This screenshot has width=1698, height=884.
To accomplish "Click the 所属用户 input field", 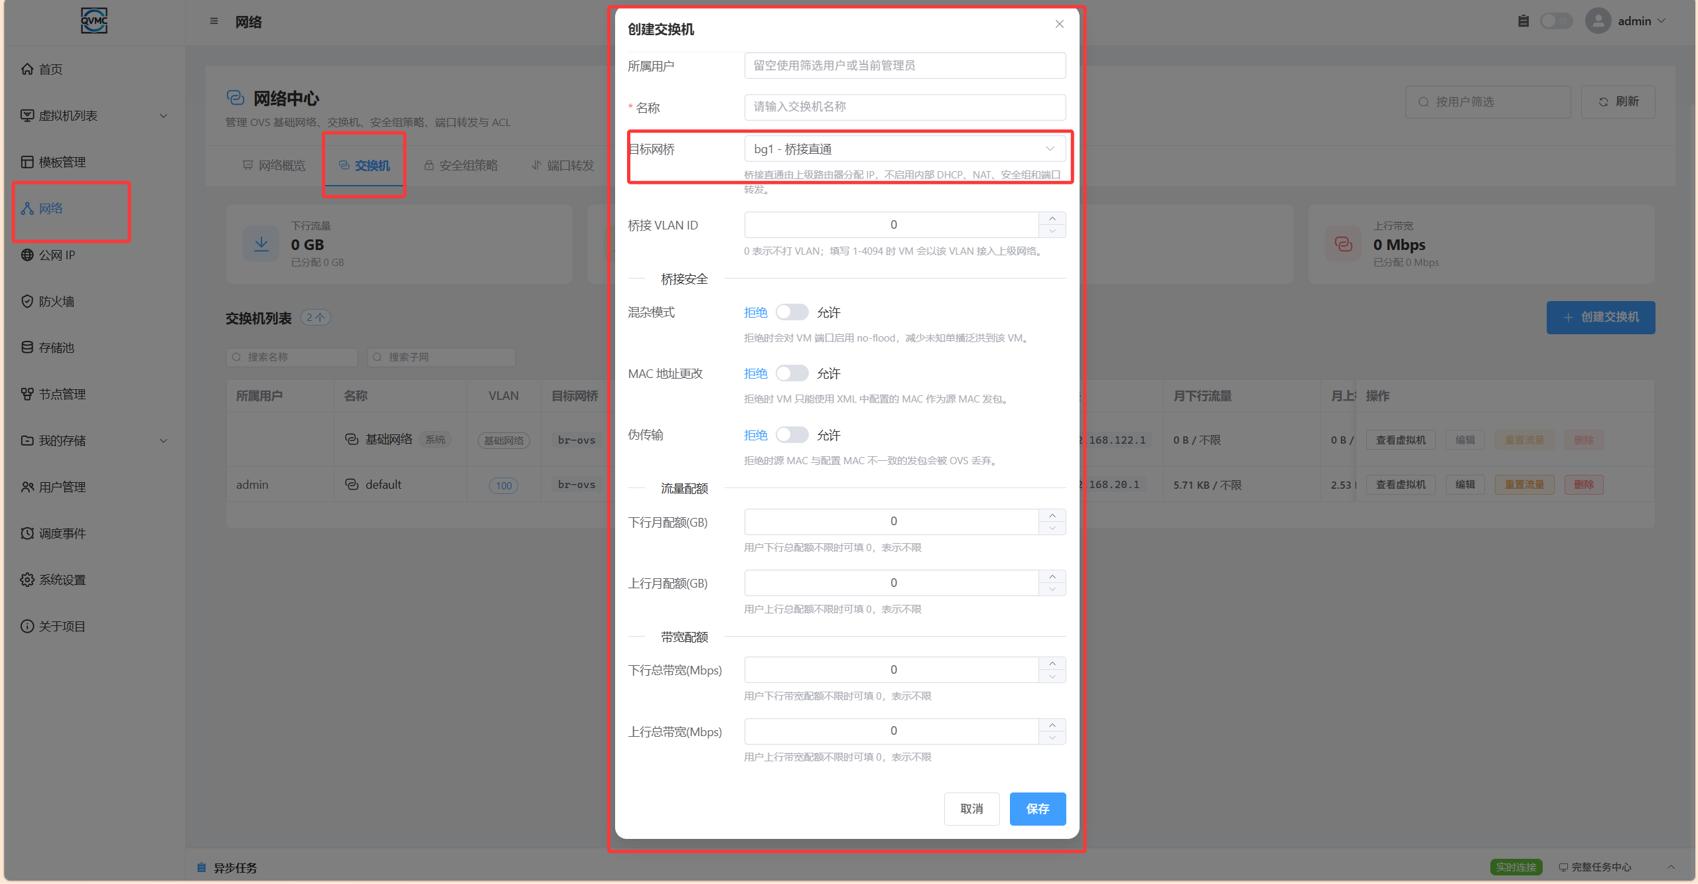I will coord(904,66).
